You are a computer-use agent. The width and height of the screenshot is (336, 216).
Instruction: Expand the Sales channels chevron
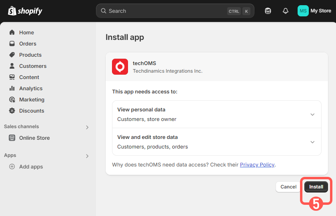87,127
